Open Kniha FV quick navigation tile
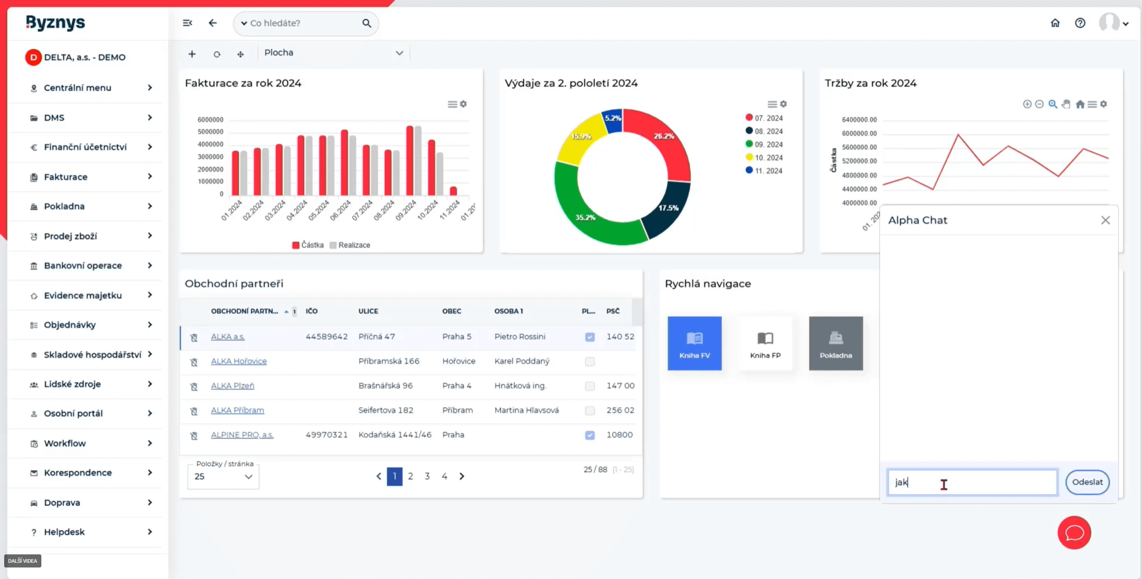The image size is (1142, 579). pyautogui.click(x=694, y=343)
